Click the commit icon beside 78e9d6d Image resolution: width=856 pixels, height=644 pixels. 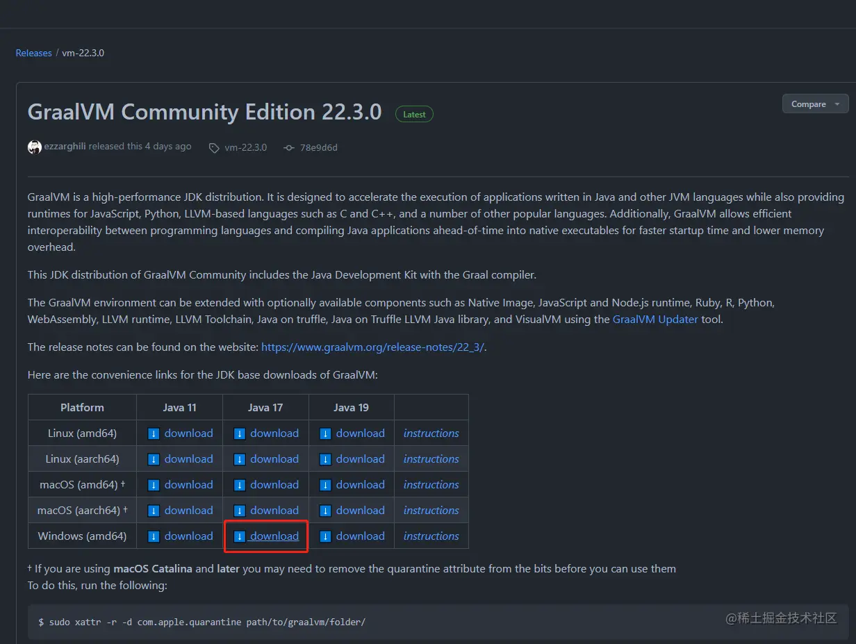click(x=289, y=147)
